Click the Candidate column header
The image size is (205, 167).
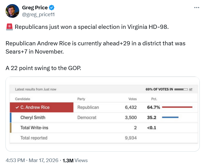click(23, 99)
